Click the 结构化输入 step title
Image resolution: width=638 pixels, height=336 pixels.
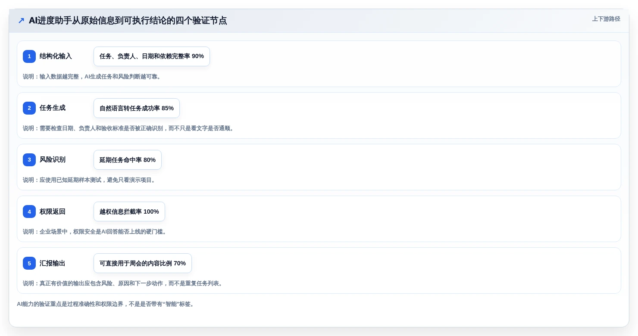(x=56, y=56)
